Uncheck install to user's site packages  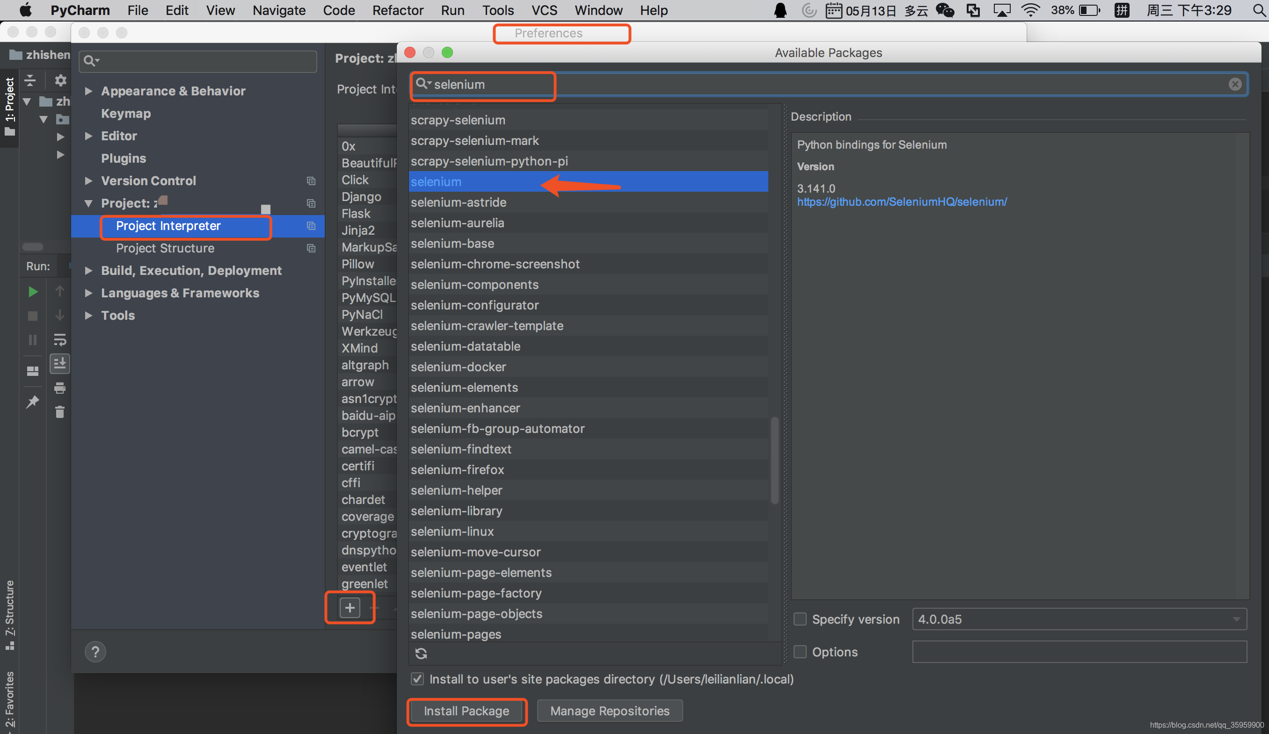tap(417, 679)
